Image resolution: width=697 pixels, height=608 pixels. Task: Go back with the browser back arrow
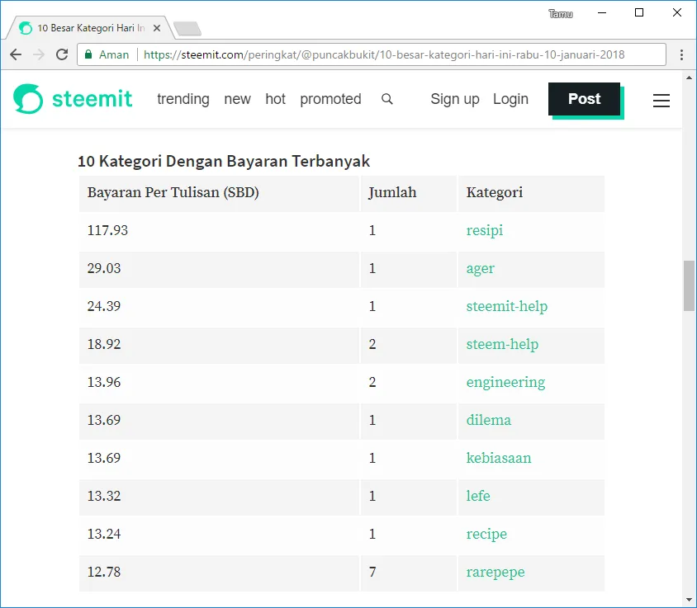16,54
